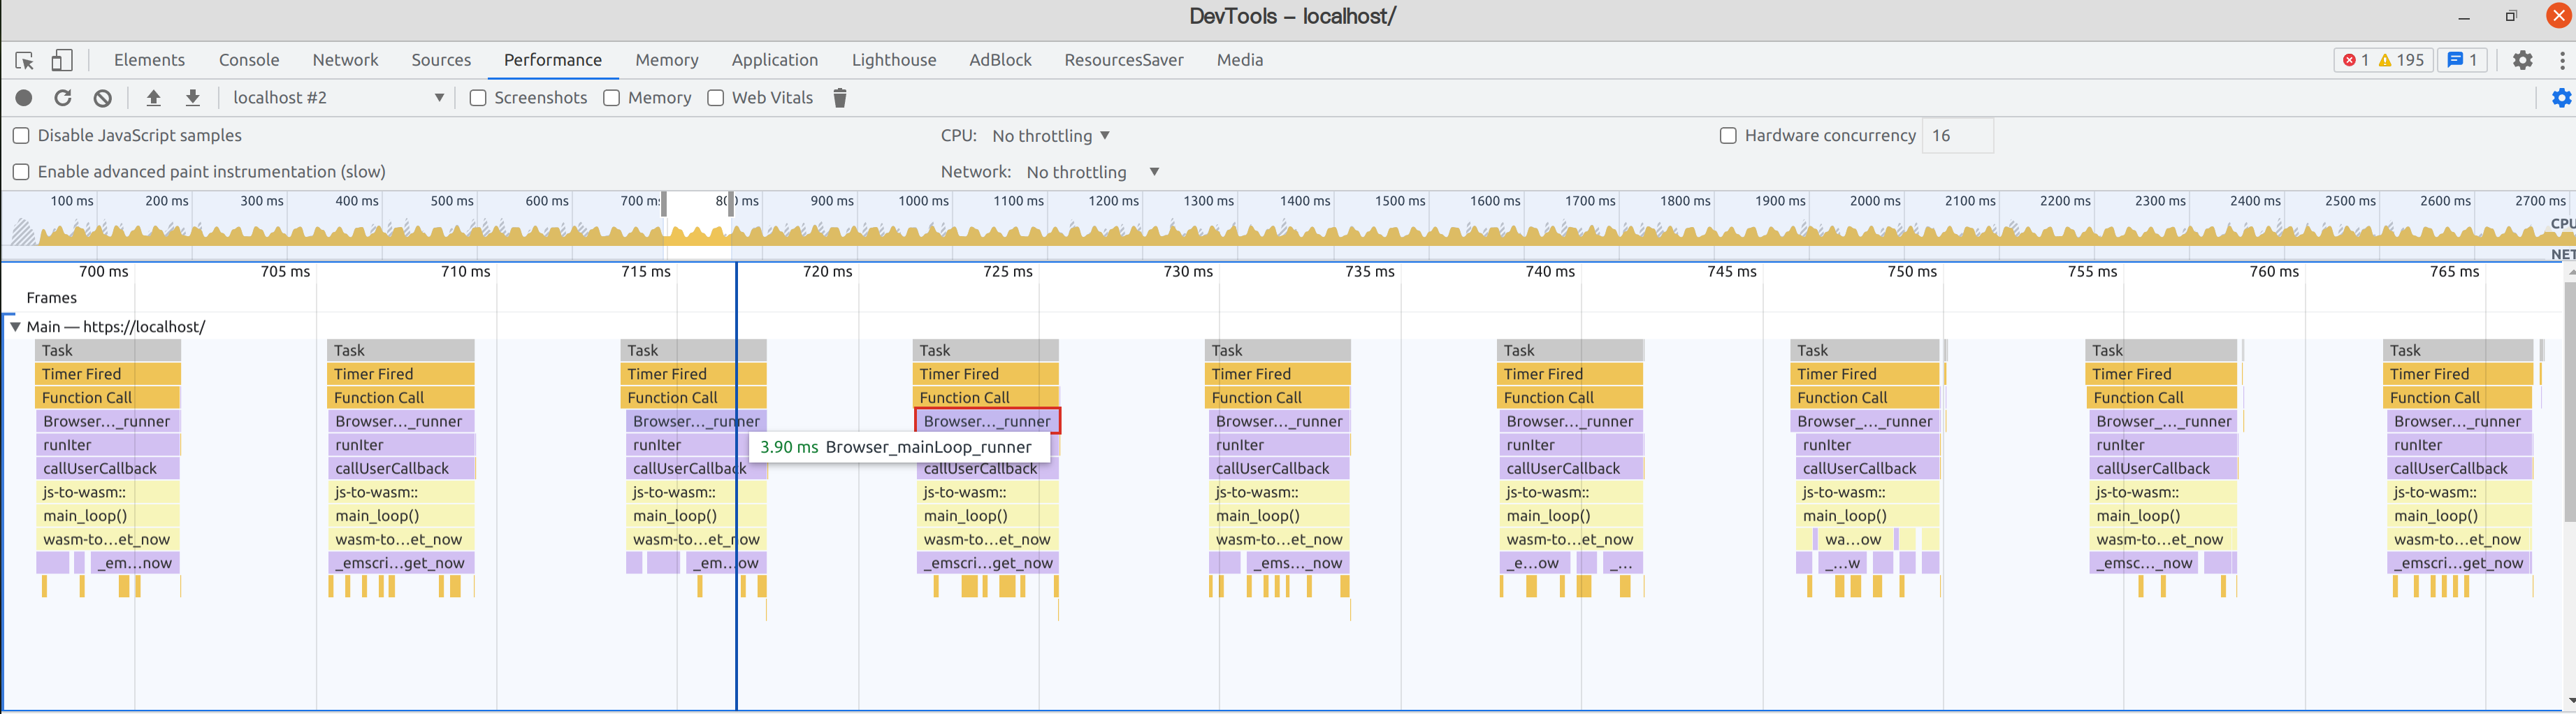Open the CPU throttling dropdown
This screenshot has width=2576, height=714.
pos(1048,135)
